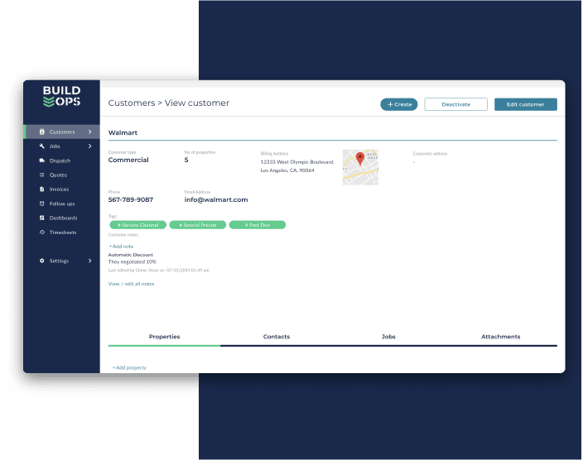Image resolution: width=588 pixels, height=460 pixels.
Task: Click the Edit customer button
Action: 526,104
